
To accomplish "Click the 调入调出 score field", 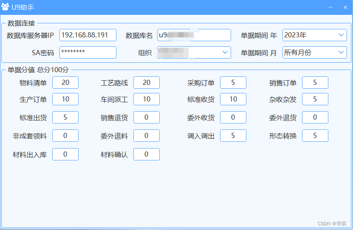I will click(233, 135).
